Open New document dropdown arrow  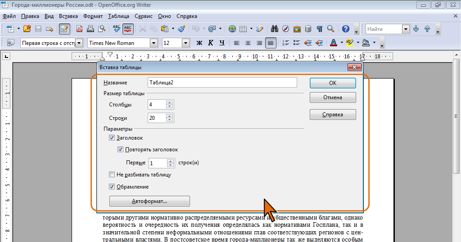click(18, 29)
